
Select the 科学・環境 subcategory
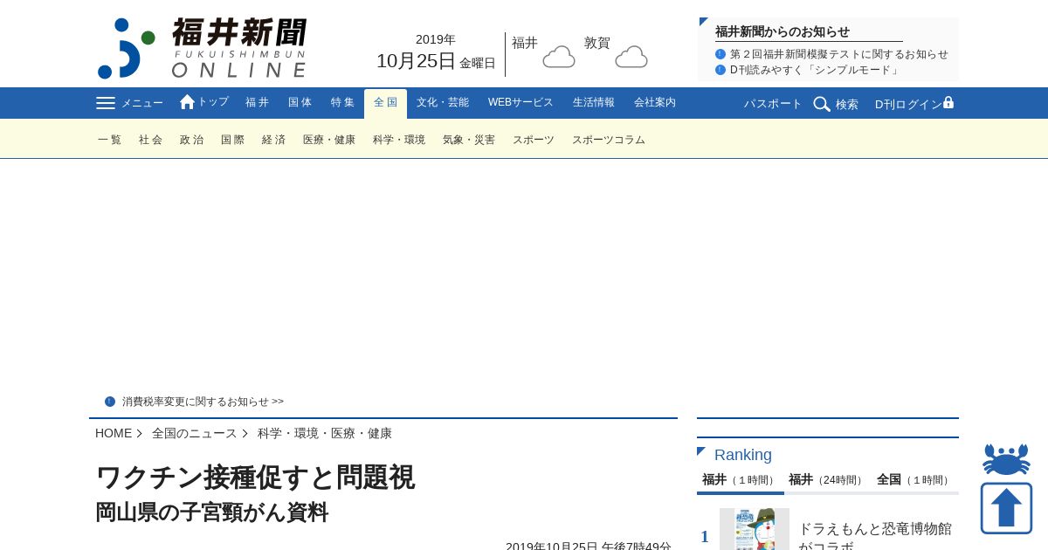coord(399,140)
